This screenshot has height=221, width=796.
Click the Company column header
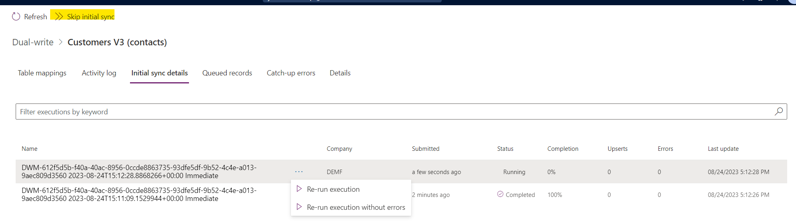coord(339,149)
